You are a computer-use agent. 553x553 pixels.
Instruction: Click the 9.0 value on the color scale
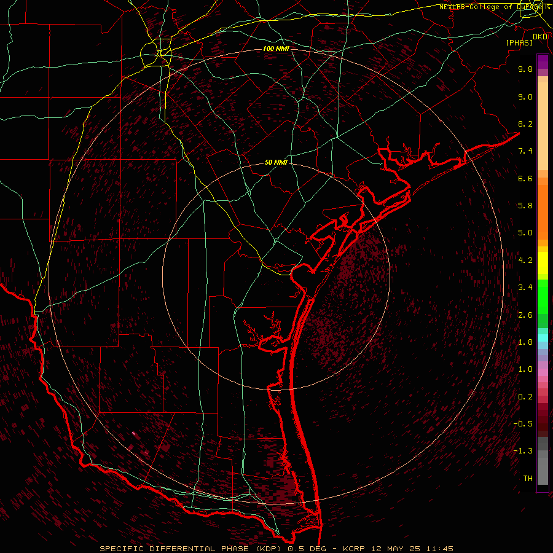point(525,96)
